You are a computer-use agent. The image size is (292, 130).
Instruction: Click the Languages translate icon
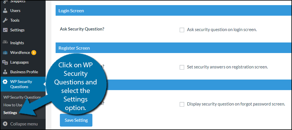[5, 62]
